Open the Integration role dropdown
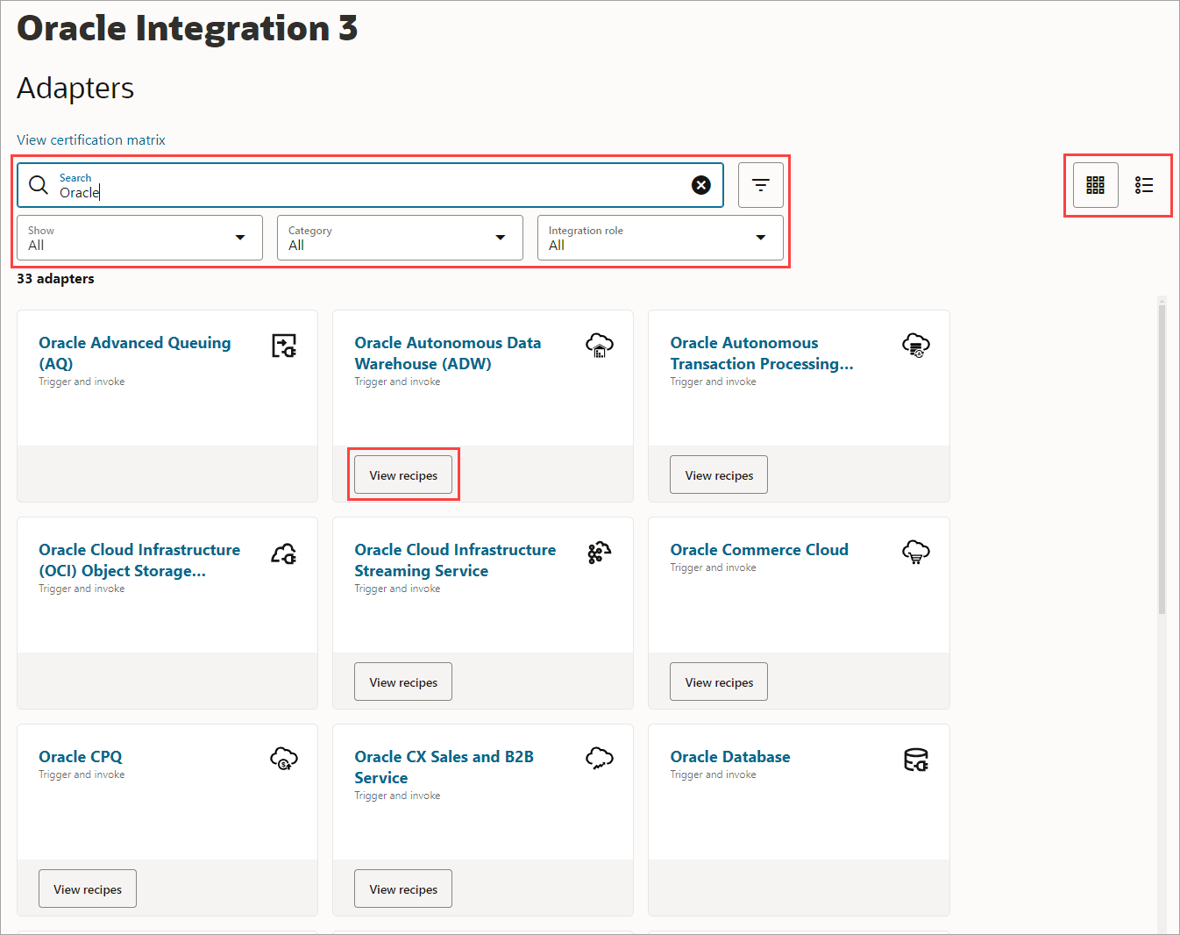 click(660, 238)
